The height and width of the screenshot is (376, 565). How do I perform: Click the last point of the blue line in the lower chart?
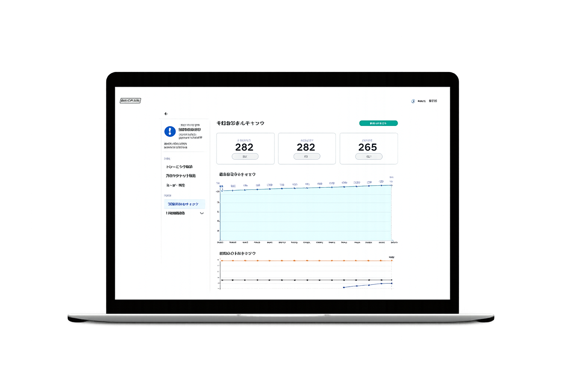coord(392,283)
